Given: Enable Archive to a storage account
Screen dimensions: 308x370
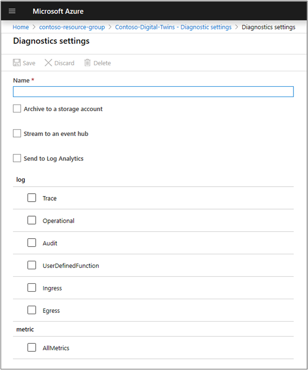Looking at the screenshot, I should [17, 109].
